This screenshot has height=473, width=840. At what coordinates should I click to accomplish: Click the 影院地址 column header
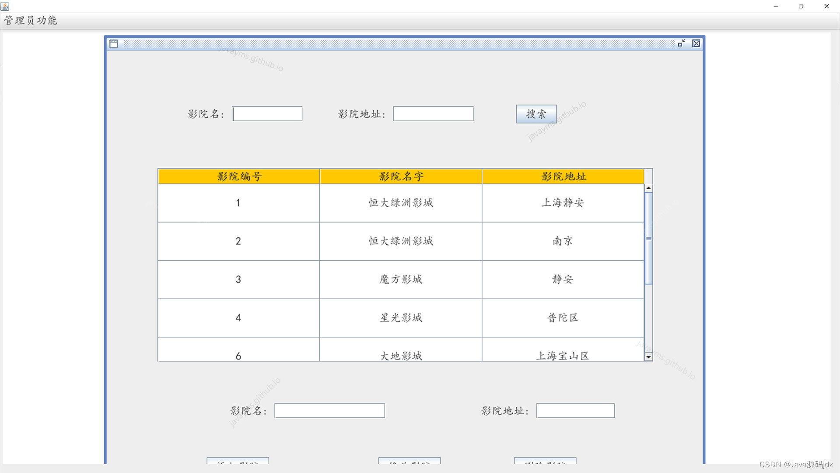tap(563, 176)
